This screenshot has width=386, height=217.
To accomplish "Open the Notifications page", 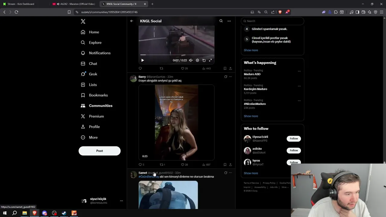I will (x=96, y=53).
